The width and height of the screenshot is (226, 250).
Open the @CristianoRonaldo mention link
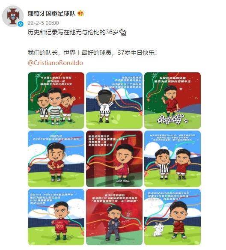pos(55,63)
